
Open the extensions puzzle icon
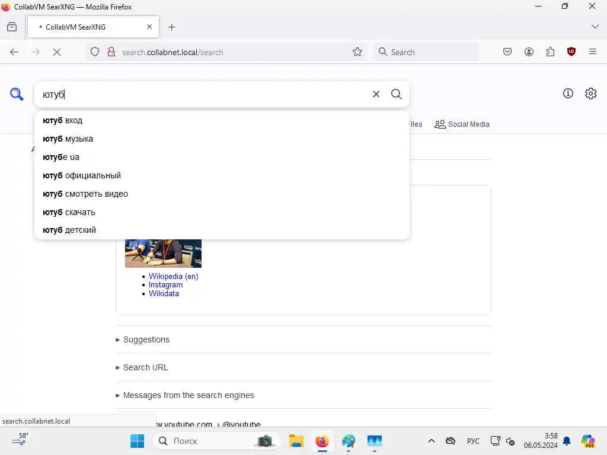(x=550, y=52)
